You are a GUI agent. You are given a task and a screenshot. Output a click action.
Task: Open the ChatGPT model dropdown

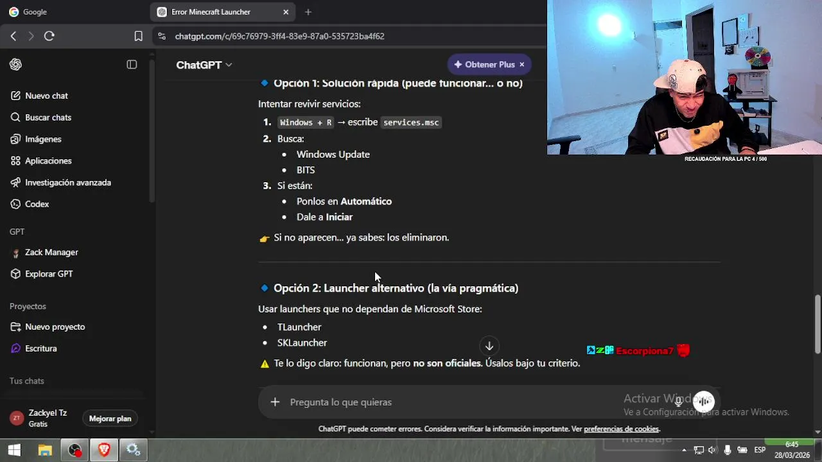204,65
